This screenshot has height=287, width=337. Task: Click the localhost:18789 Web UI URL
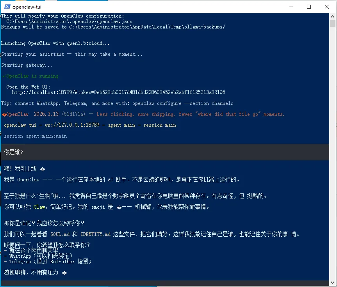point(118,92)
